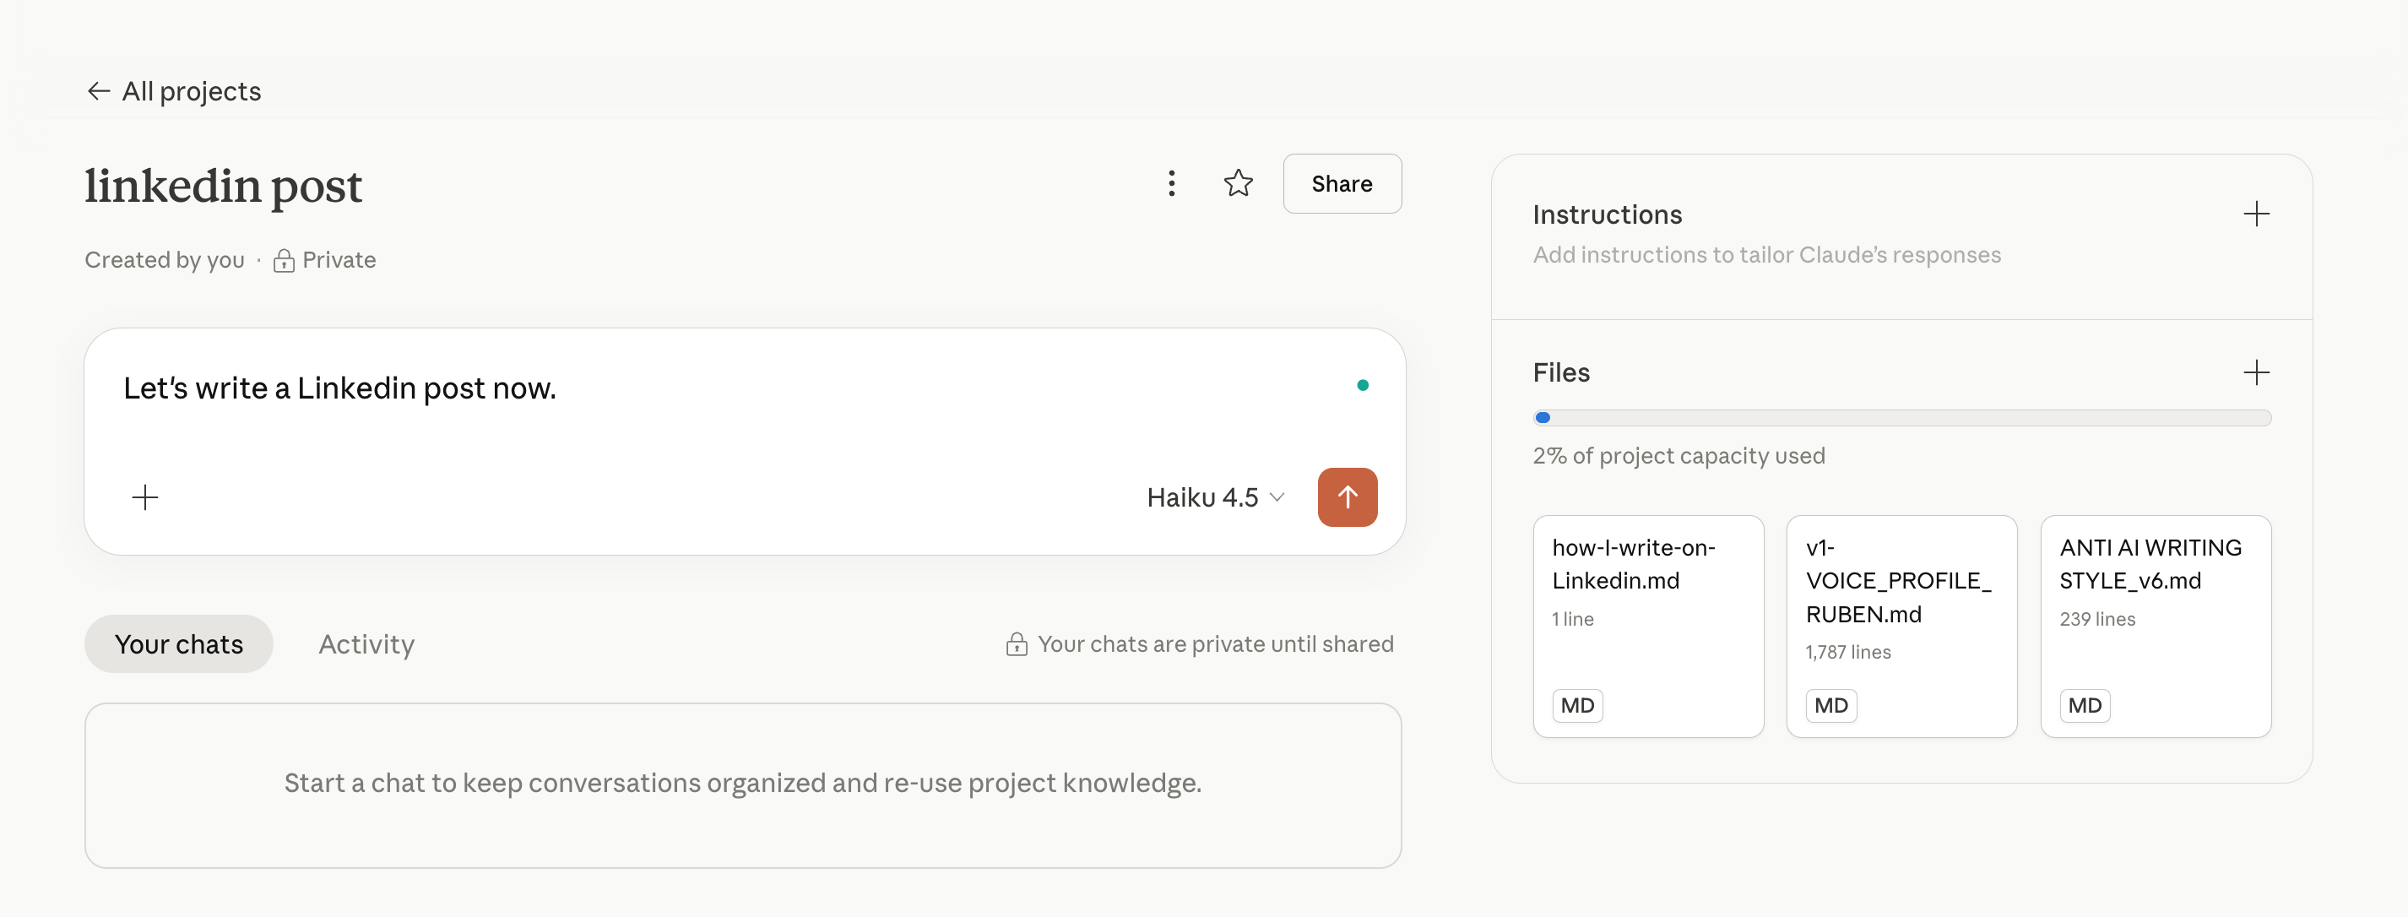The width and height of the screenshot is (2408, 917).
Task: Select the Your chats tab
Action: [178, 644]
